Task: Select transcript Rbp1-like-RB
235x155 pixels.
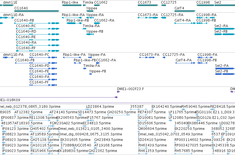Action: click(78, 20)
